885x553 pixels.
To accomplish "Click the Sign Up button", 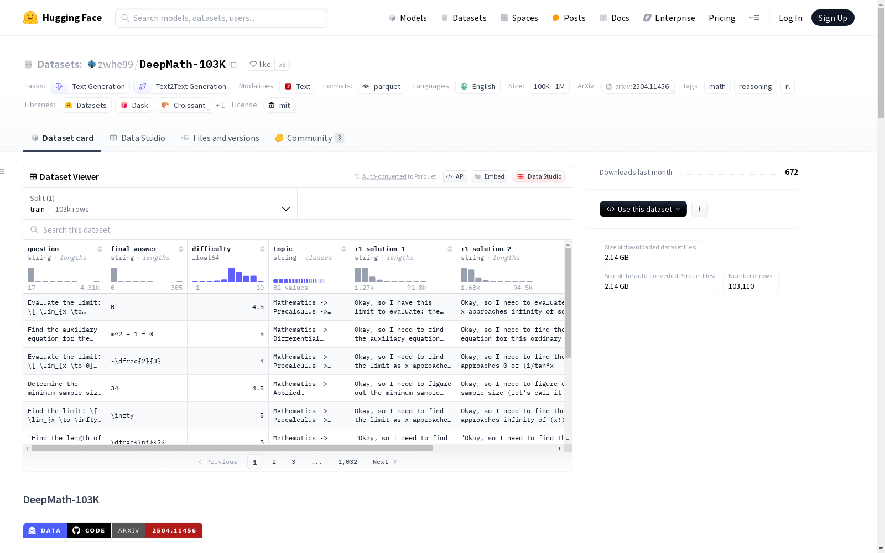I will (833, 18).
